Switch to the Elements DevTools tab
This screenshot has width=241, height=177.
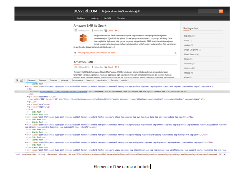coord(31,81)
